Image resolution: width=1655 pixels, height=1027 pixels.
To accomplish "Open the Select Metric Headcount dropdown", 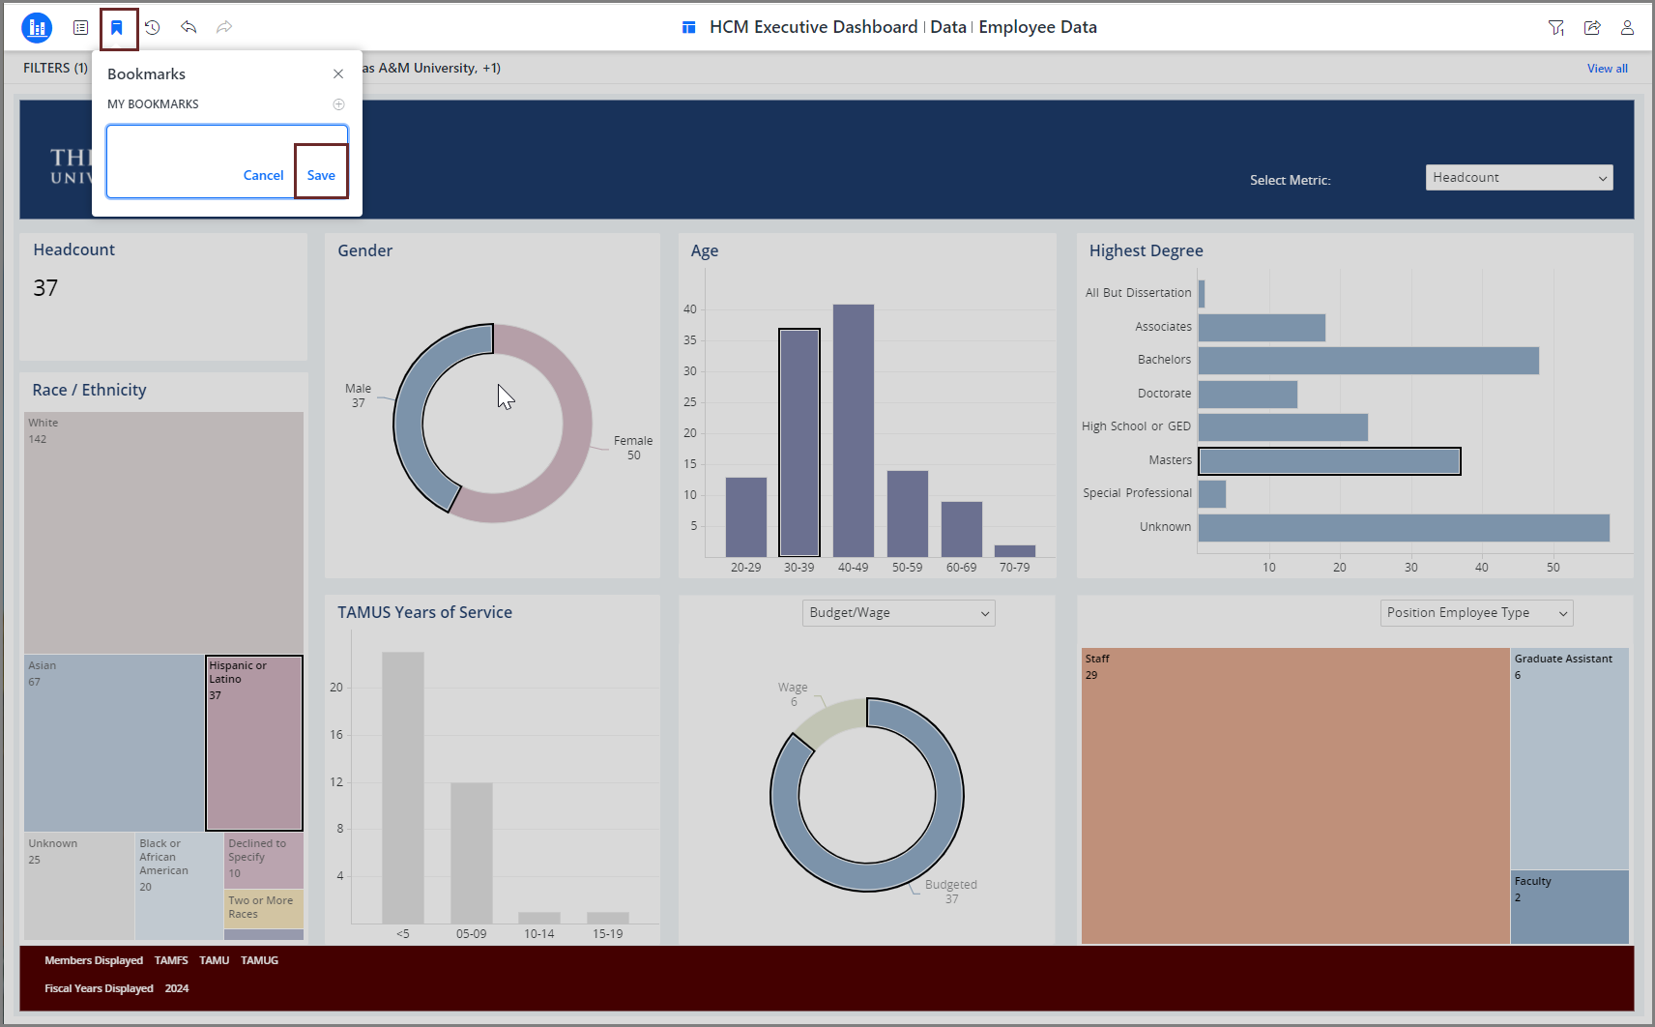I will (1519, 178).
